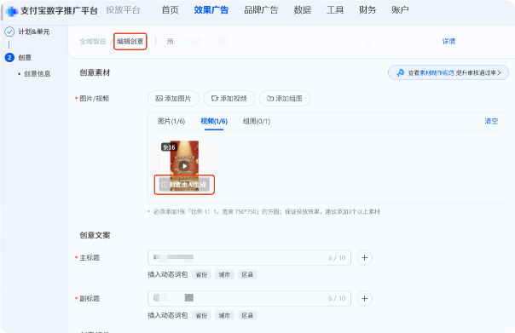This screenshot has width=515, height=333.
Task: Click the 添加视频 button
Action: (x=229, y=99)
